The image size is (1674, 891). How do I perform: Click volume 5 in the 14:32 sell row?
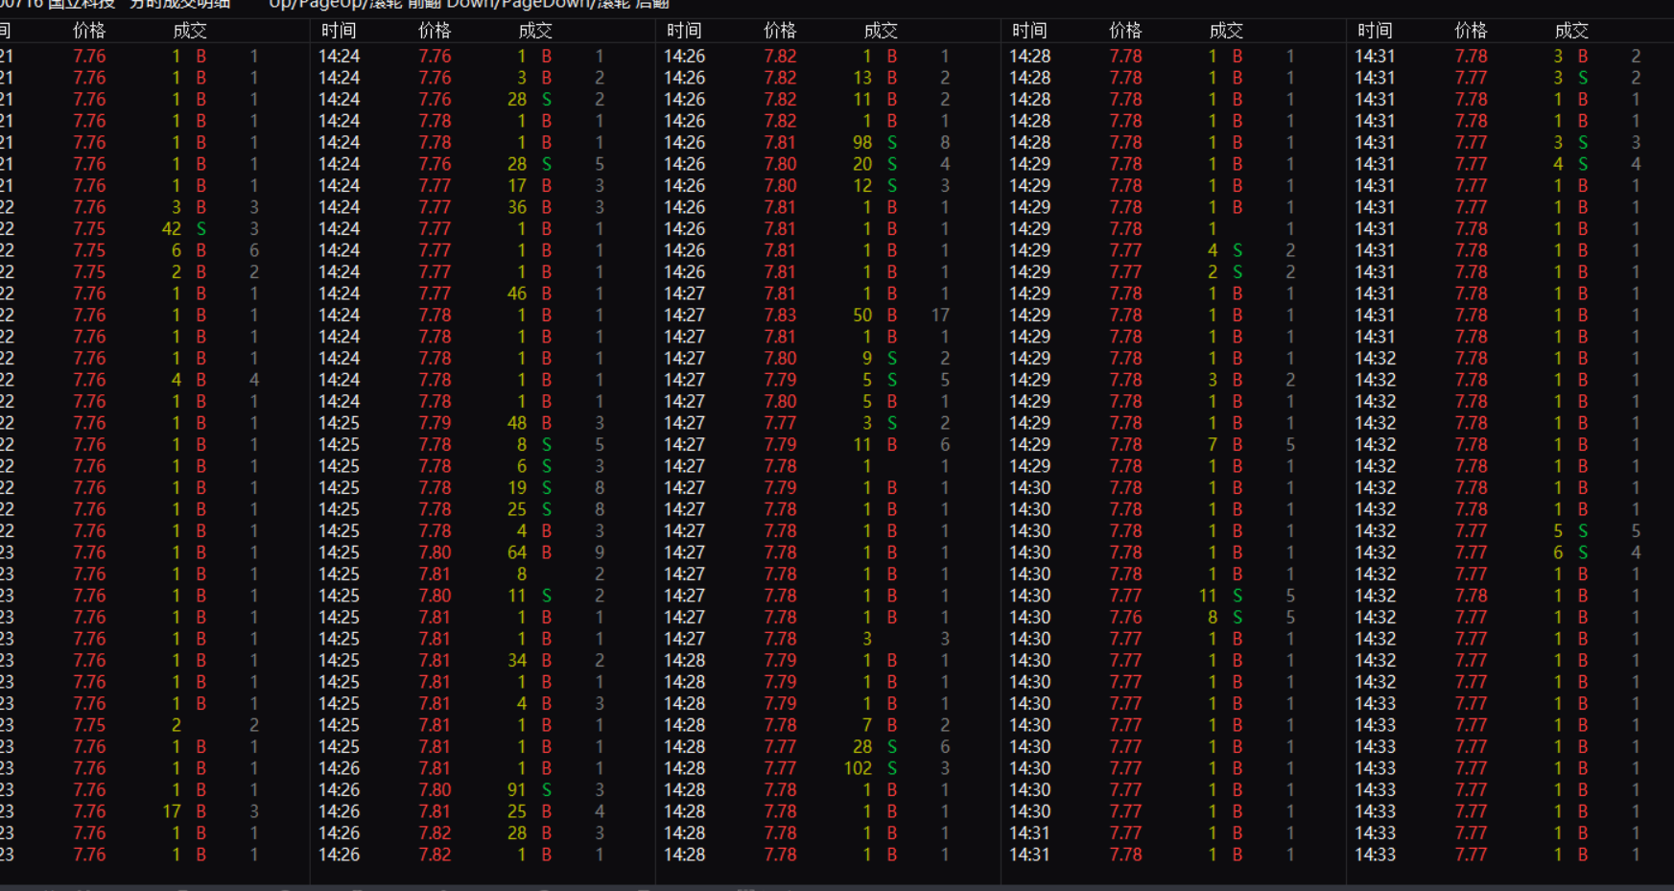click(x=1558, y=531)
